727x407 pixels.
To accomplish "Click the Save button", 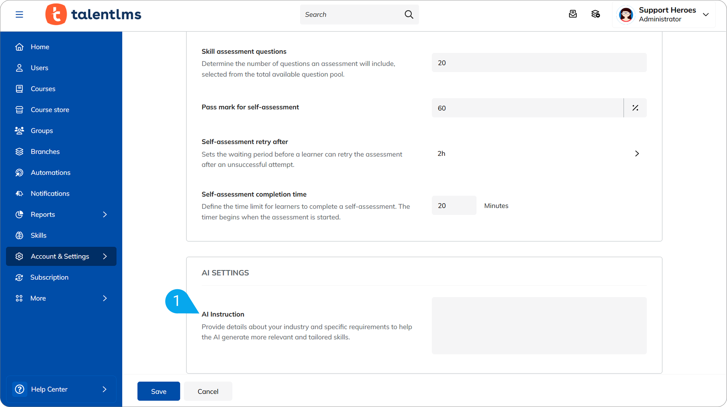I will [x=159, y=391].
